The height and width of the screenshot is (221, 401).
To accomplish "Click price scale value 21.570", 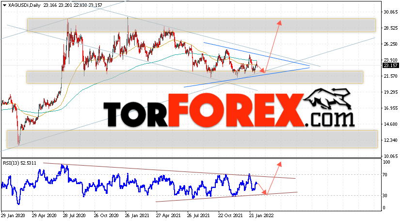I will (390, 76).
